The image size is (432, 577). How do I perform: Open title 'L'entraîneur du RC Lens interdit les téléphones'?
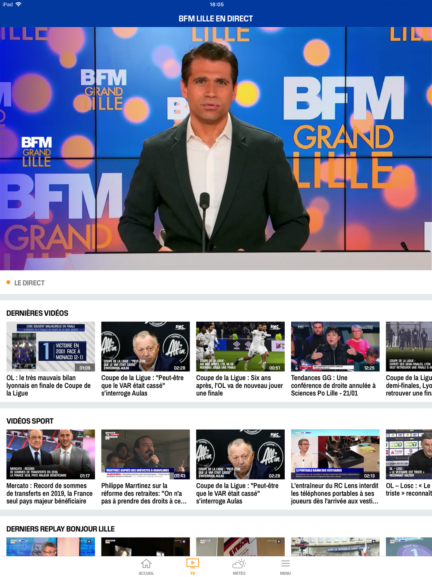(x=335, y=493)
